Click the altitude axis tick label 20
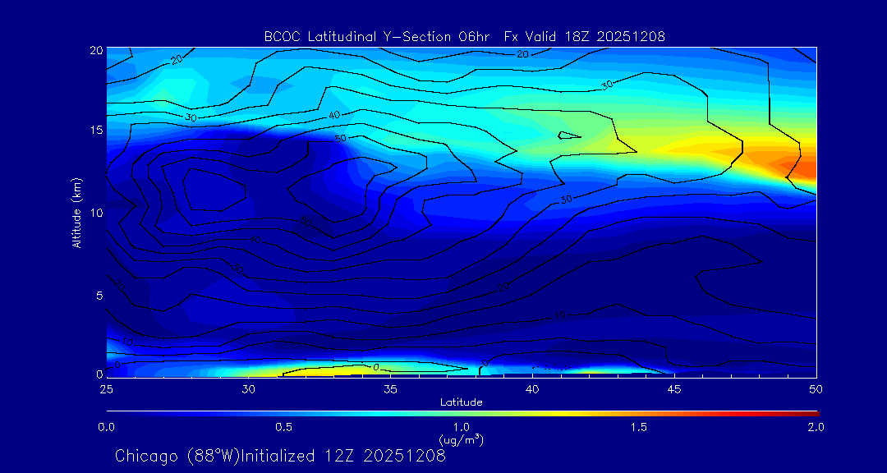This screenshot has height=473, width=887. tap(96, 50)
